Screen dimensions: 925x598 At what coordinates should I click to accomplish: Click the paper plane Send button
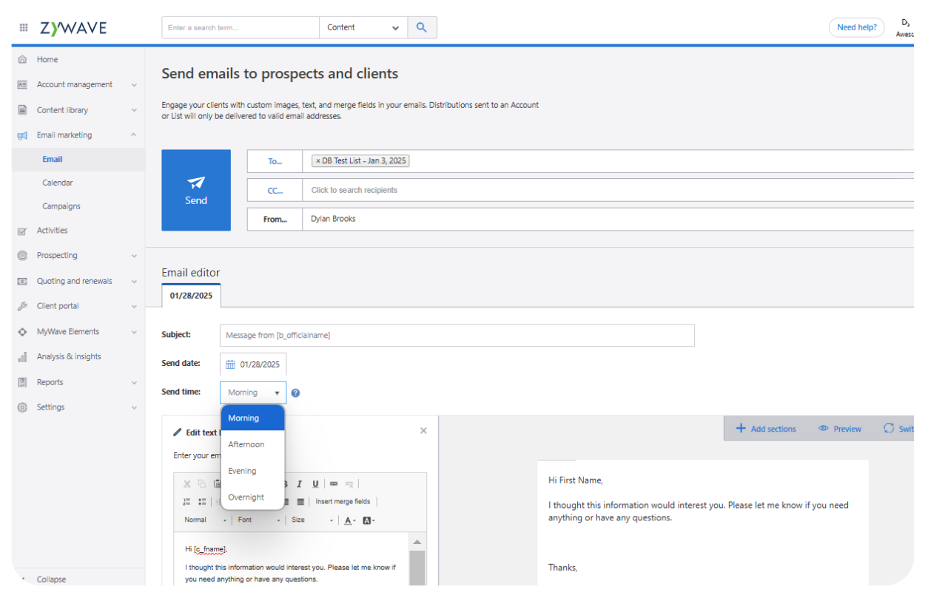[x=196, y=190]
